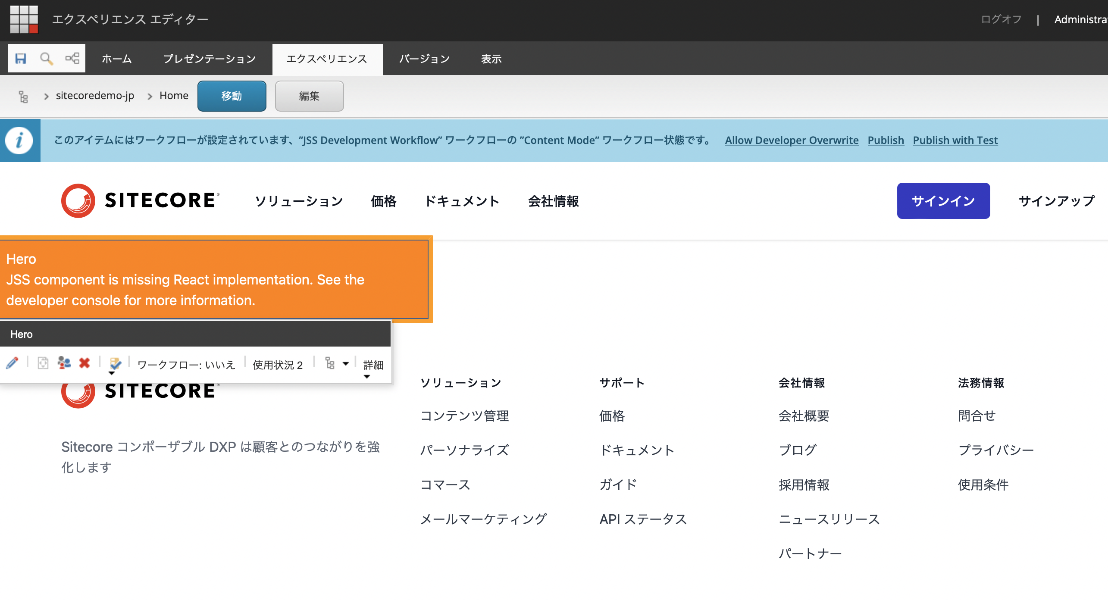Click the コンテンツ管理 footer link

pyautogui.click(x=465, y=416)
